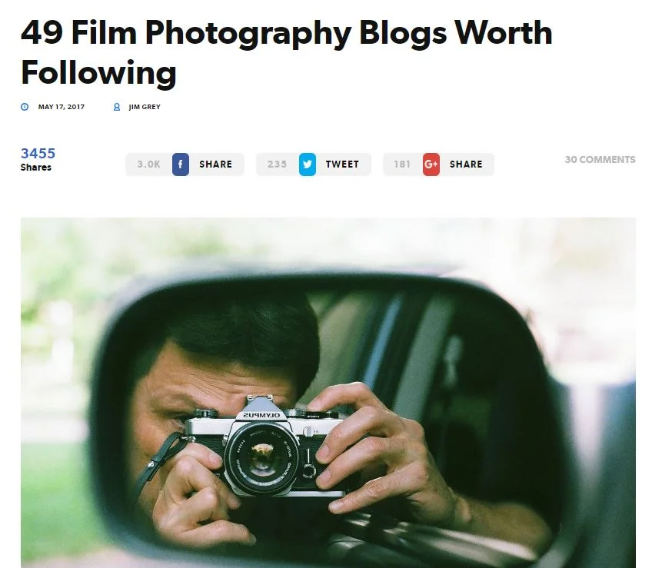Click the 235 tweet count
The image size is (652, 568).
coord(277,164)
